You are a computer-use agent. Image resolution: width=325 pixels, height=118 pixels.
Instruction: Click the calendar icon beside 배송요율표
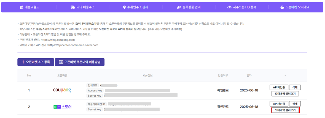point(22,7)
